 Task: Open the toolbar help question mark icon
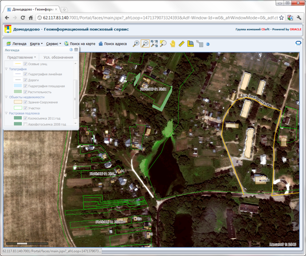[208, 44]
